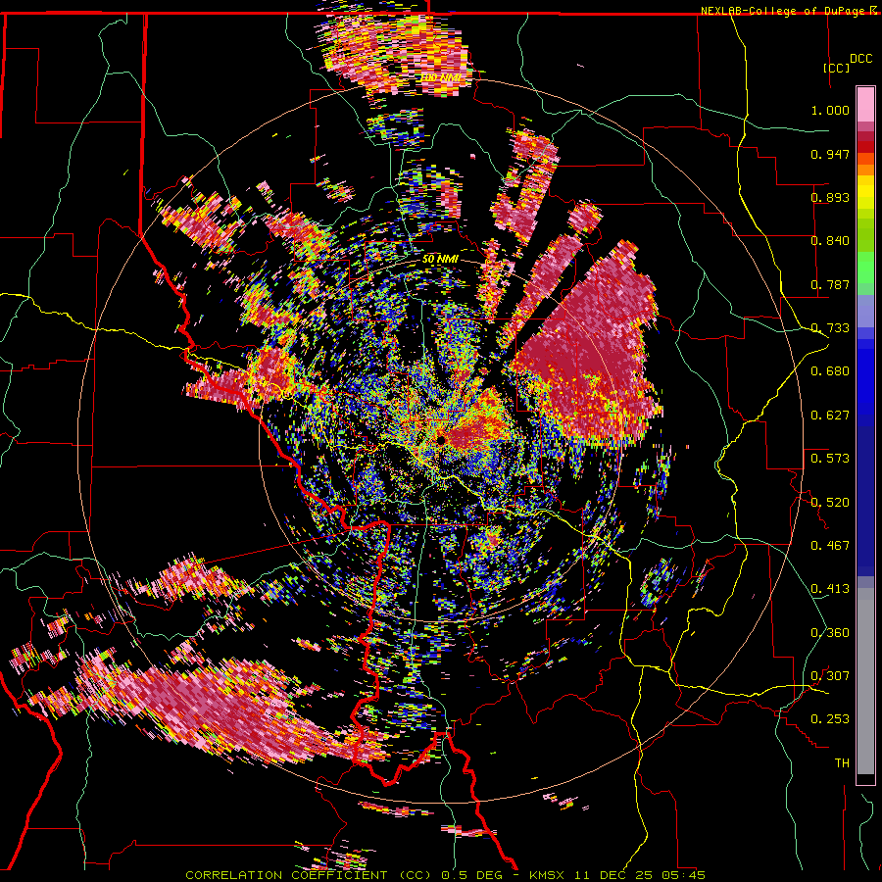Screen dimensions: 882x882
Task: Select the 0.947 legend value
Action: (830, 154)
